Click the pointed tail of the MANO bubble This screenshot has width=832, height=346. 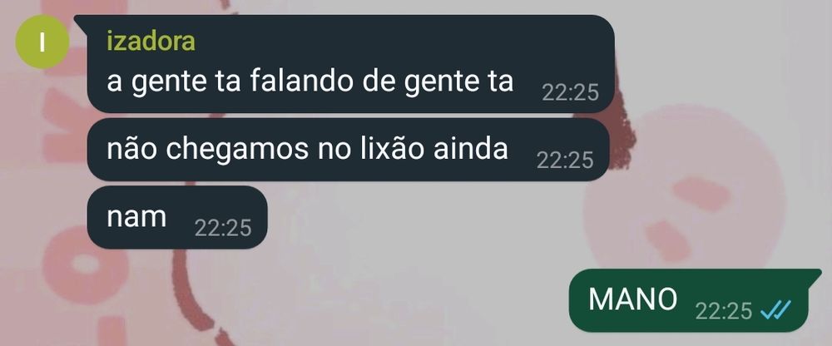click(815, 274)
